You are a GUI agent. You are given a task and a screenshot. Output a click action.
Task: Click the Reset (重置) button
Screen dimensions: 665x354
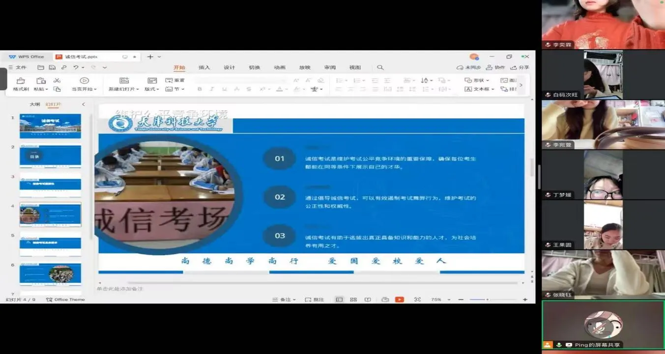(175, 81)
